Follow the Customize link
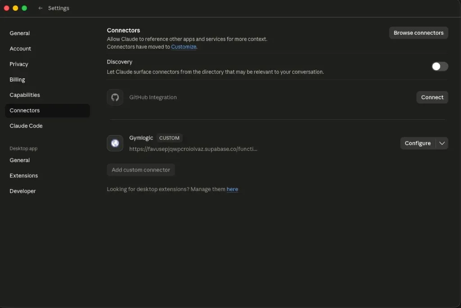Viewport: 461px width, 308px height. 184,47
